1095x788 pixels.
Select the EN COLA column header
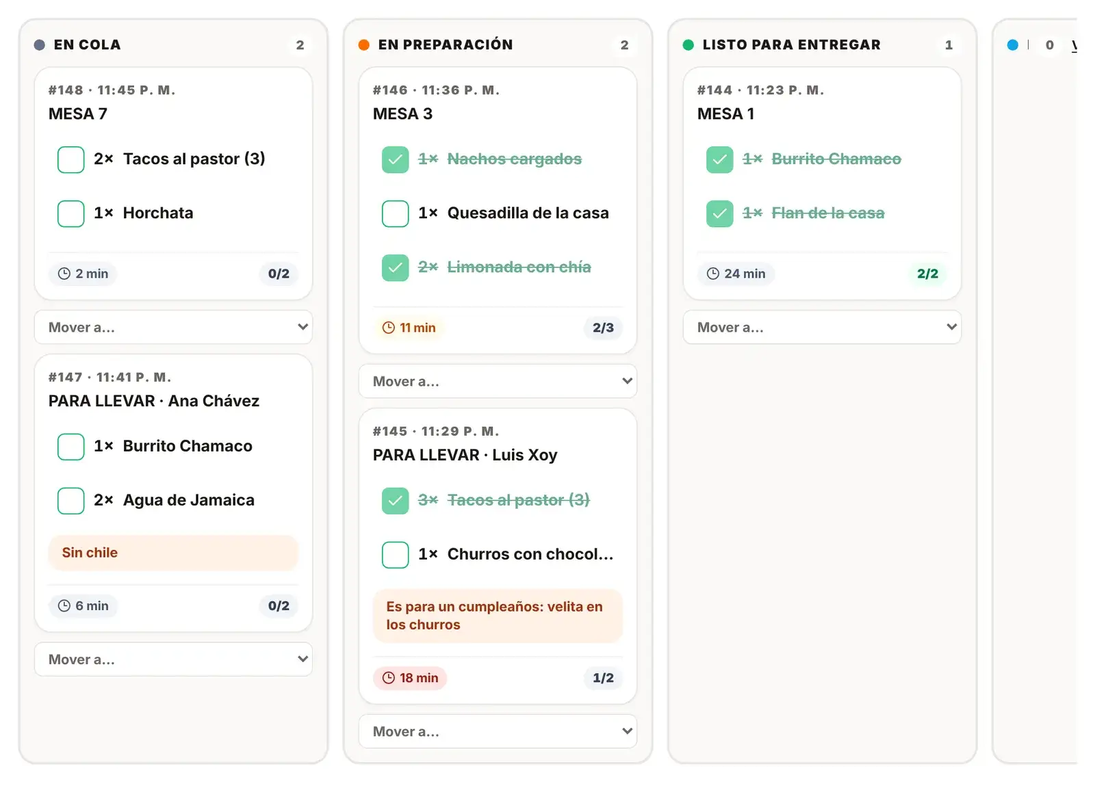point(87,45)
